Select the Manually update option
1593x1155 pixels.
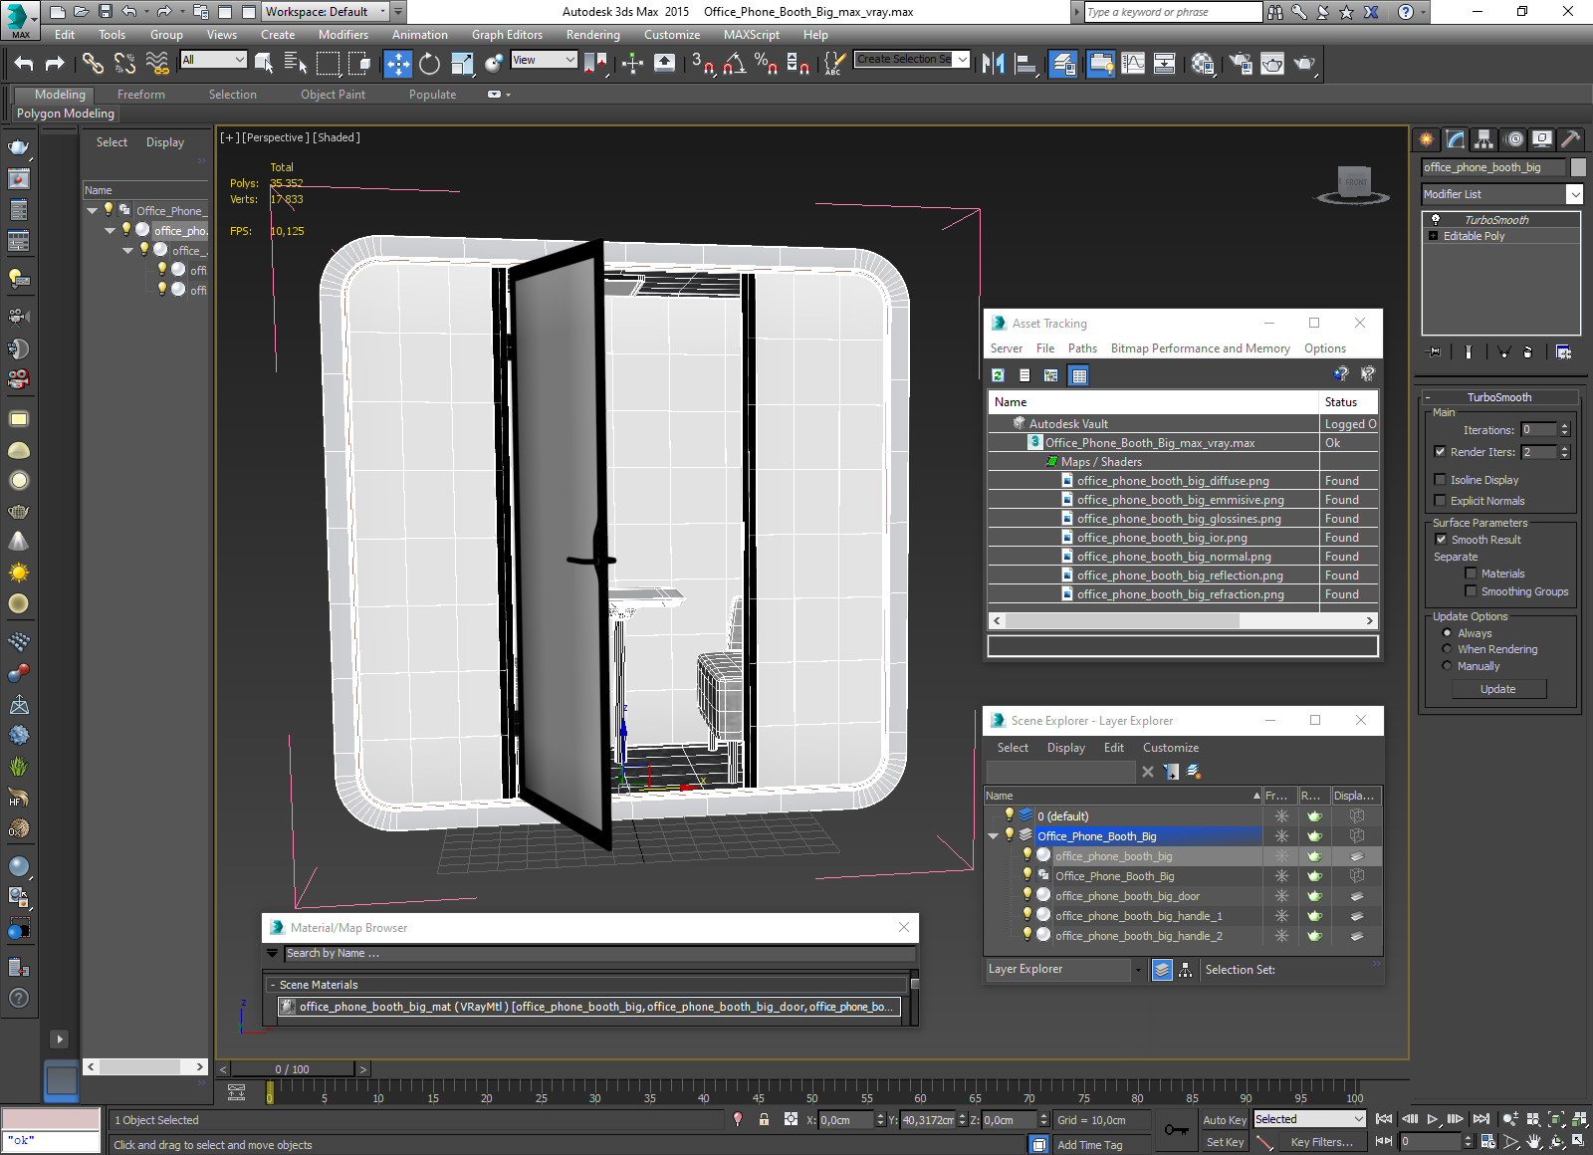(1447, 666)
